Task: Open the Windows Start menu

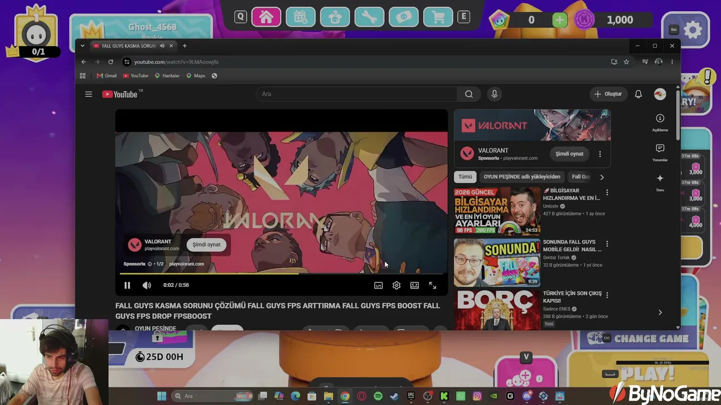Action: tap(162, 396)
